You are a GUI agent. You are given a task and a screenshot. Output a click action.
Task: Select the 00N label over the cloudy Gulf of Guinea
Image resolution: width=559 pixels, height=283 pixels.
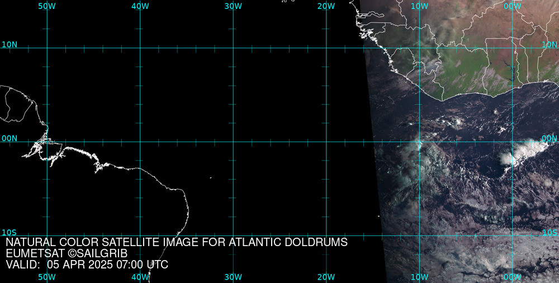tap(549, 138)
